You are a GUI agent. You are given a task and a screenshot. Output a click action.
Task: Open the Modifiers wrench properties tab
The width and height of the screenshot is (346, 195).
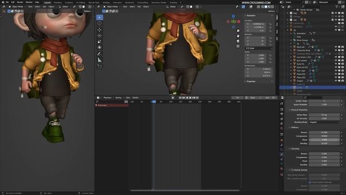282,145
